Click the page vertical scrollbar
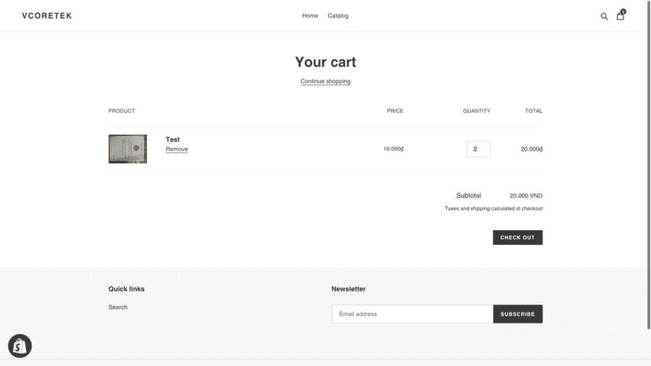 (648, 165)
